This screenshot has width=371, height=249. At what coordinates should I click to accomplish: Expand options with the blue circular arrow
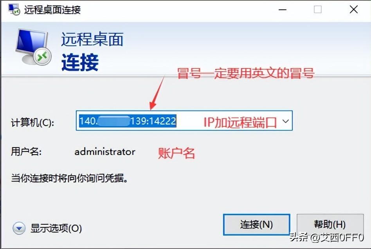(x=19, y=228)
